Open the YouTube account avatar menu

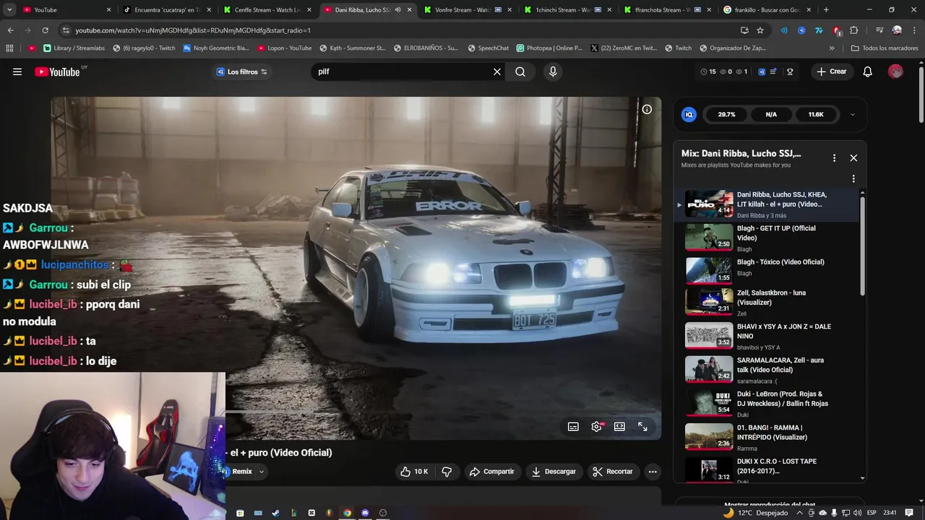(x=895, y=71)
